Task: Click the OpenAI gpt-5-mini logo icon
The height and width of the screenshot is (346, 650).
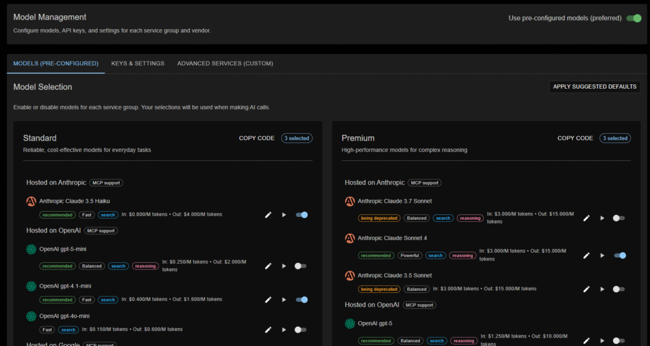Action: point(30,250)
